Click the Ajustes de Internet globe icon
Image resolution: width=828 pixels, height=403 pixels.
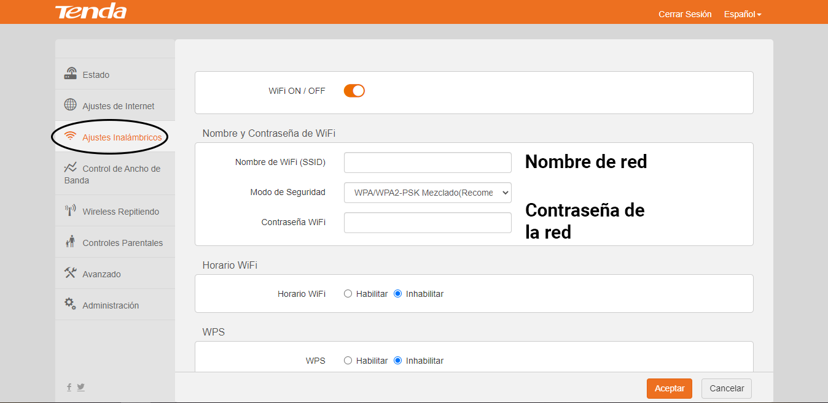tap(71, 105)
